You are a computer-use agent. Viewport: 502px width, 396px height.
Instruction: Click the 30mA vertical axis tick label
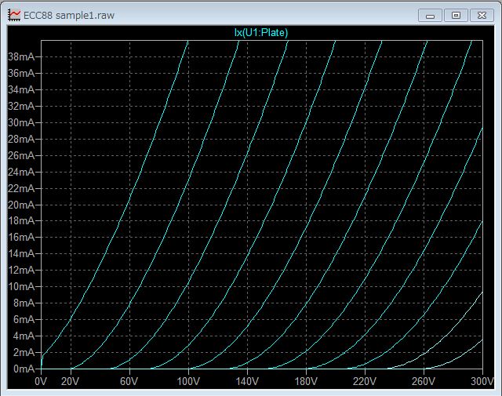[20, 123]
